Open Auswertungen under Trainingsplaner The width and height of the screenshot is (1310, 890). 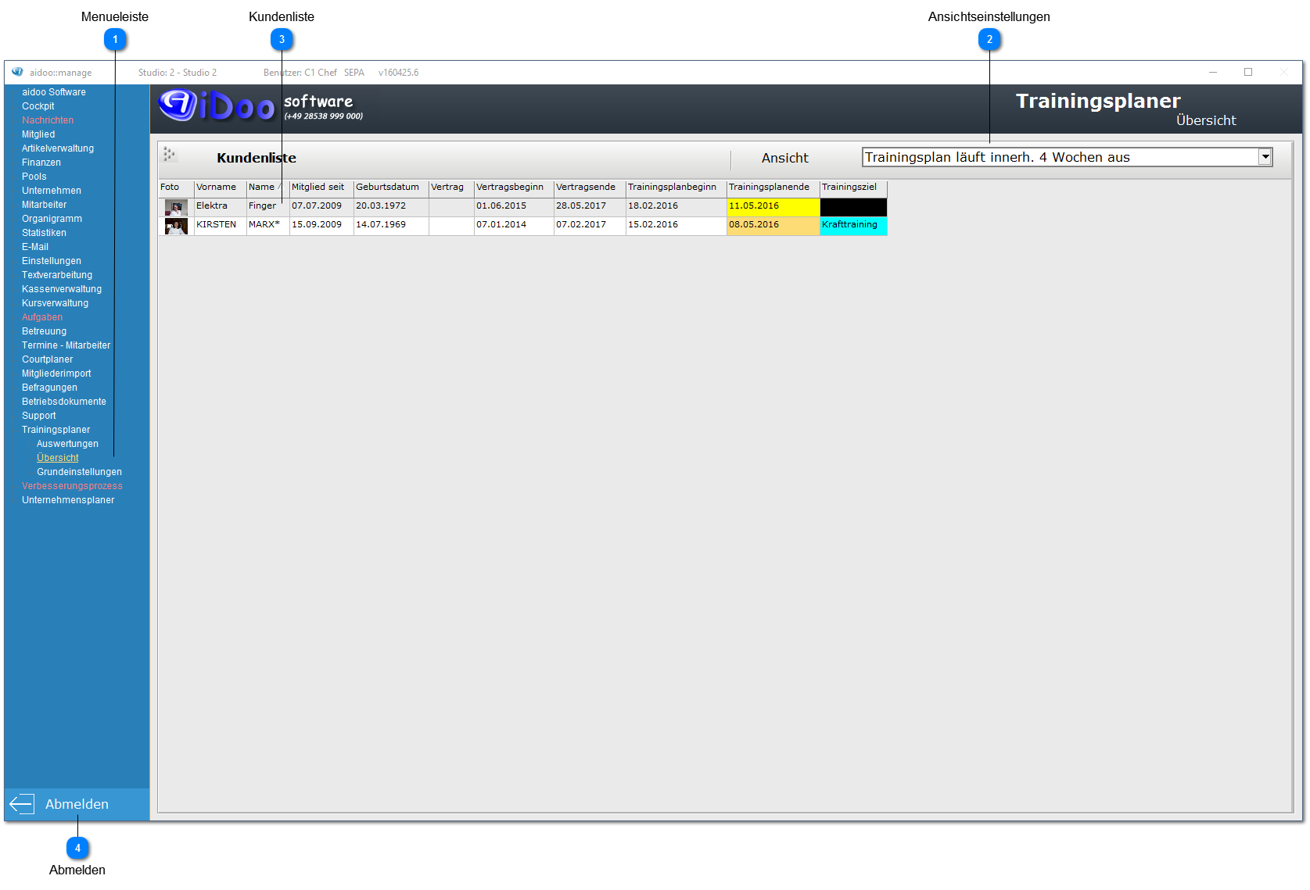[68, 444]
